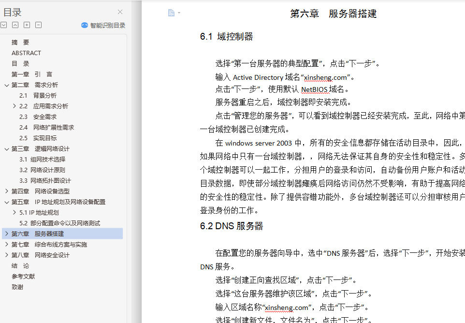Go to 5.2 部分配置命令以及网络测试
The width and height of the screenshot is (465, 323).
59,223
